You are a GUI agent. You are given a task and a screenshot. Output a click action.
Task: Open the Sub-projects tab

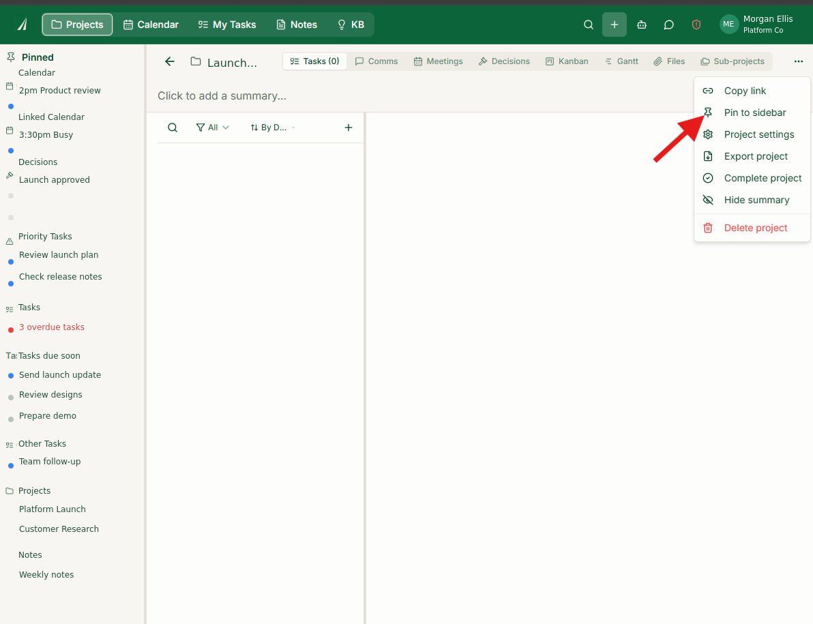[732, 61]
